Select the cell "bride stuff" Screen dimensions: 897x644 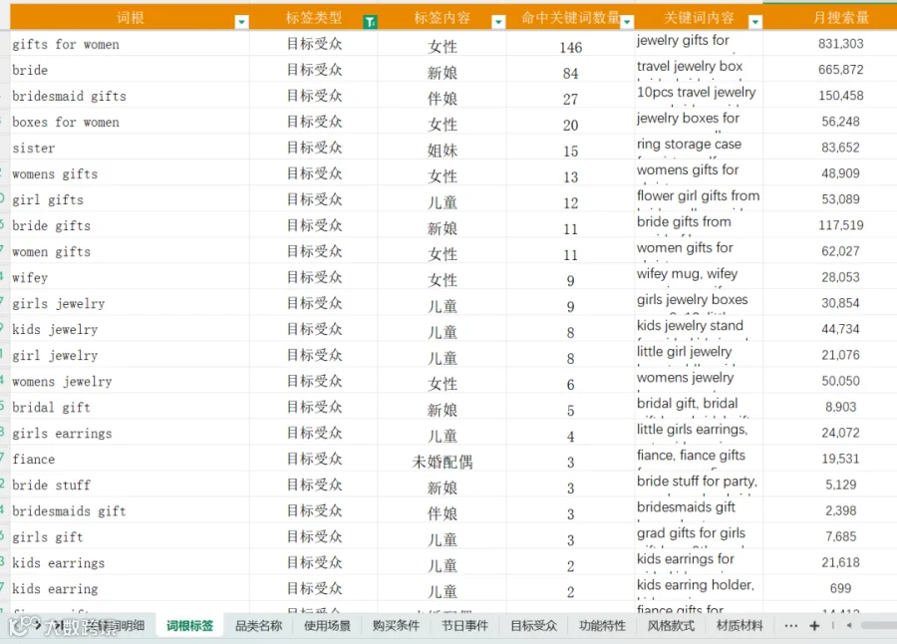(x=130, y=484)
